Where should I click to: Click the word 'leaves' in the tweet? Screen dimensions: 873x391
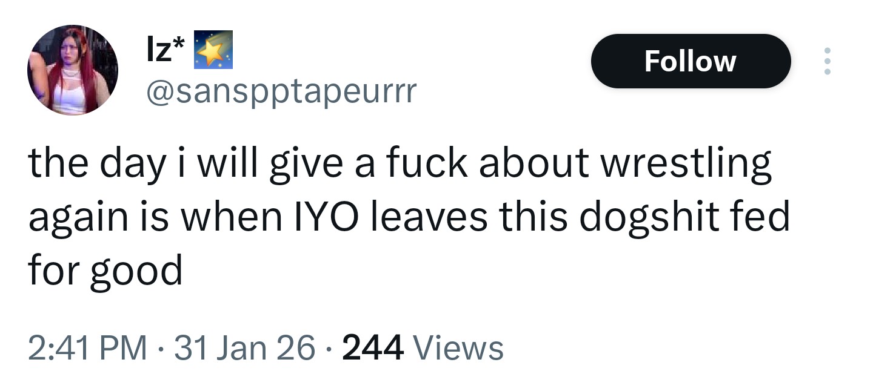[x=429, y=218]
